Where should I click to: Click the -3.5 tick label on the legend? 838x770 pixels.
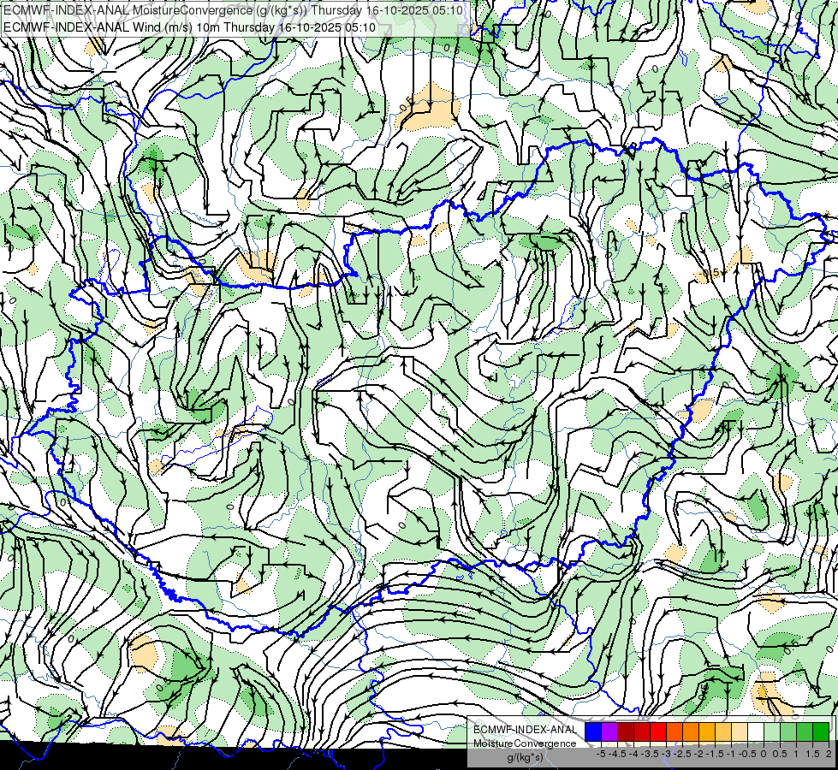(x=650, y=754)
